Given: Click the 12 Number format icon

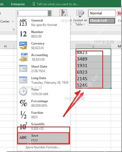Looking at the screenshot, I should [23, 34].
